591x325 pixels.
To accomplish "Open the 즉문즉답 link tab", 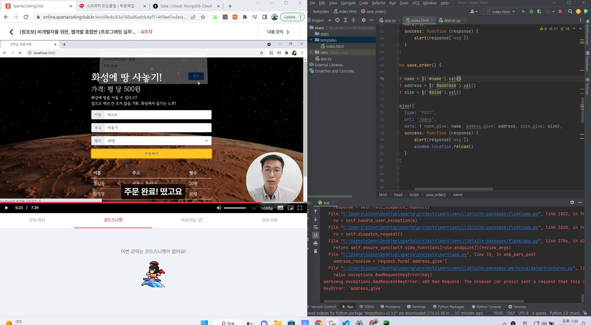I will [192, 220].
